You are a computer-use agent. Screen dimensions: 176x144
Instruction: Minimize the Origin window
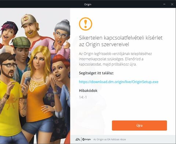coord(164,4)
